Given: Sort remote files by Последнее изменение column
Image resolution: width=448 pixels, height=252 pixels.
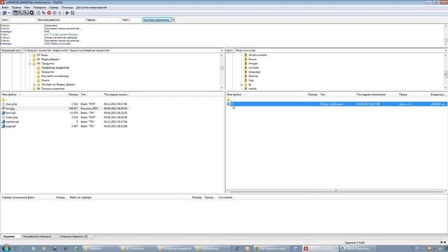Looking at the screenshot, I should pyautogui.click(x=371, y=94).
